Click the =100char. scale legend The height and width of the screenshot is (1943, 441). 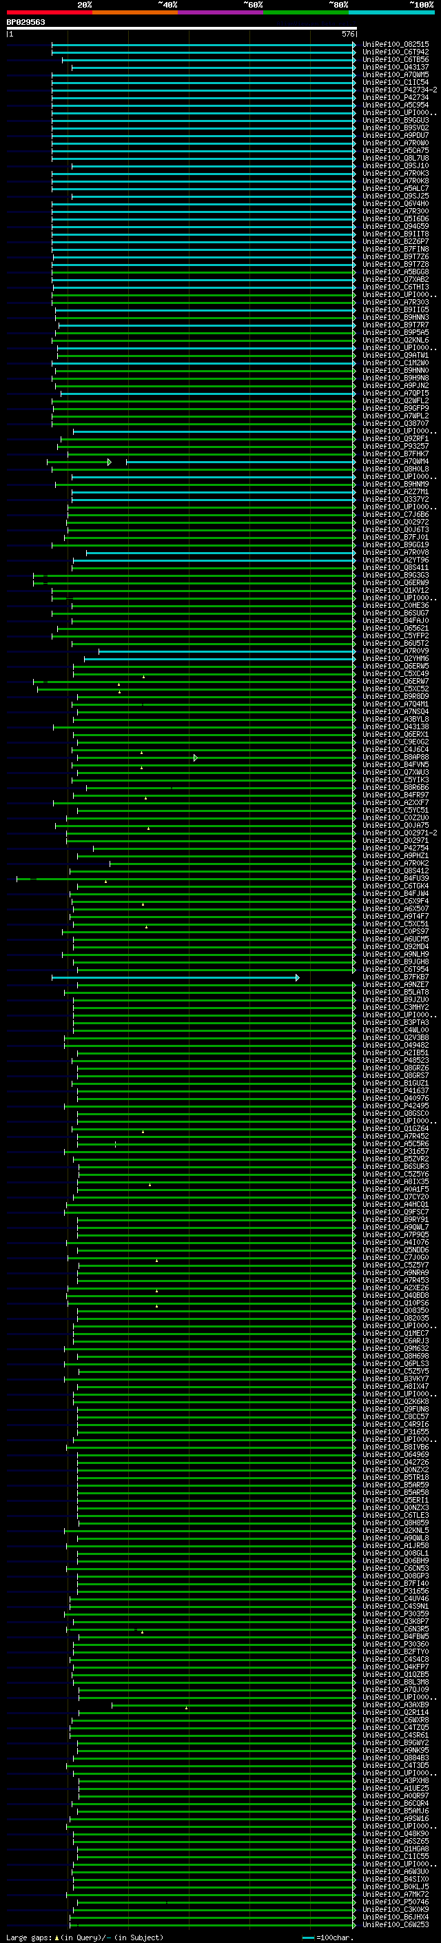[328, 1937]
